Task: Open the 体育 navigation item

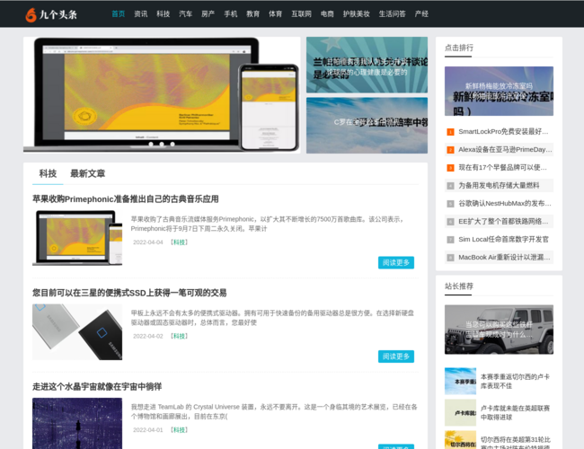Action: pyautogui.click(x=275, y=14)
